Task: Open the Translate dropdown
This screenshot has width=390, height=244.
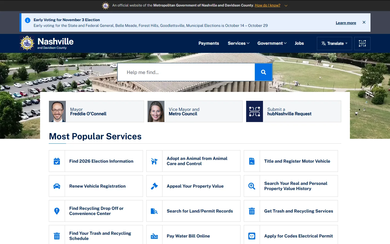Action: click(x=334, y=43)
